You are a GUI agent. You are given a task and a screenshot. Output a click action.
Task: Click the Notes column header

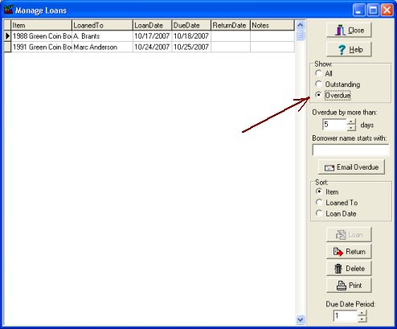[272, 25]
